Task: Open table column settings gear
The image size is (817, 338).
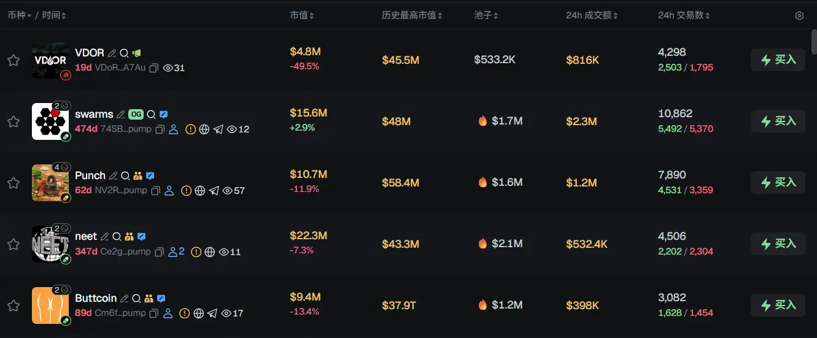Action: [x=799, y=16]
